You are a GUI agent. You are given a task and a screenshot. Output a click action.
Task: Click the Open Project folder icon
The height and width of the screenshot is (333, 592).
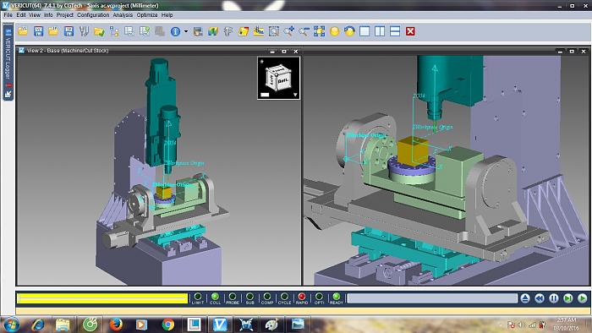tap(23, 31)
